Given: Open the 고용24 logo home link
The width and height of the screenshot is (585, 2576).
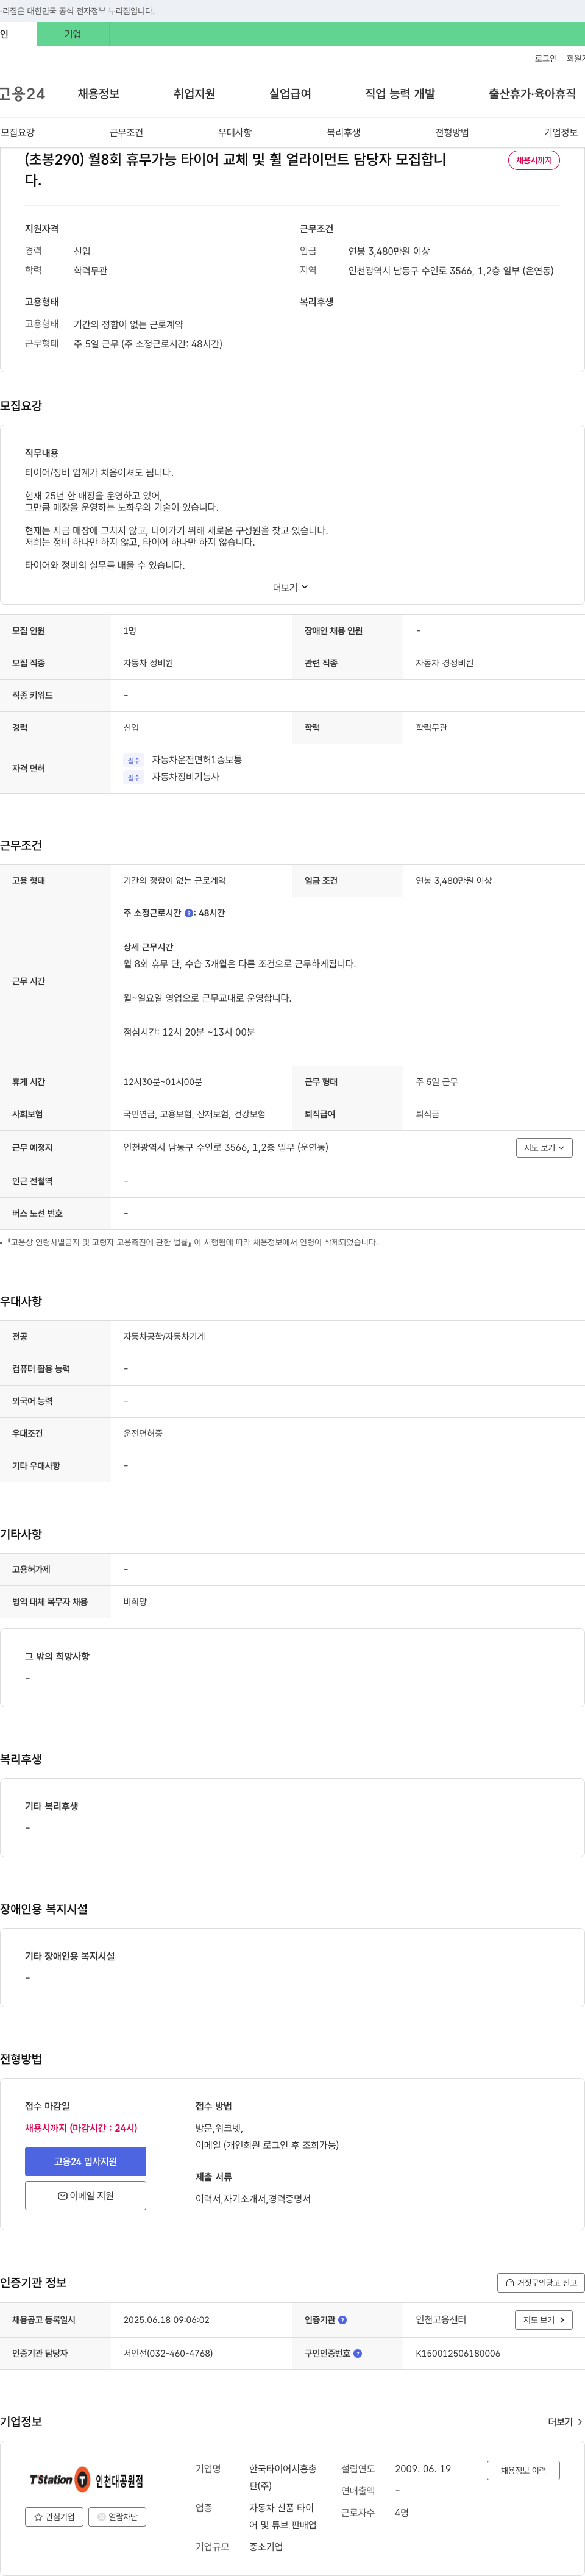Looking at the screenshot, I should click(x=22, y=94).
